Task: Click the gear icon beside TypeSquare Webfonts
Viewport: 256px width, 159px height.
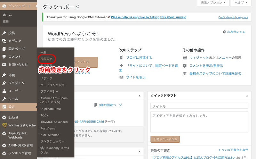Action: coord(4,133)
